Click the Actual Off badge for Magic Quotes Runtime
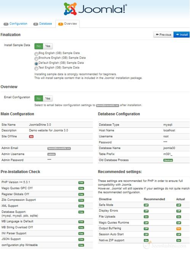This screenshot has width=190, height=253. click(179, 223)
